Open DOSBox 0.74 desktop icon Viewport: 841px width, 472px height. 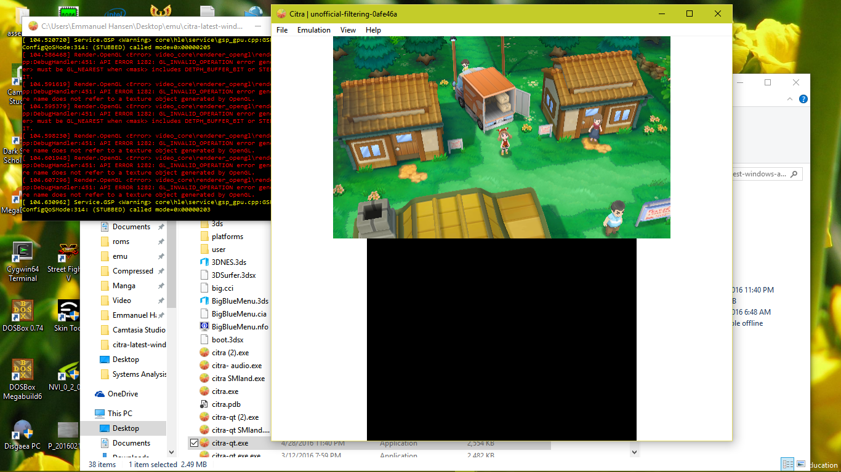point(23,316)
